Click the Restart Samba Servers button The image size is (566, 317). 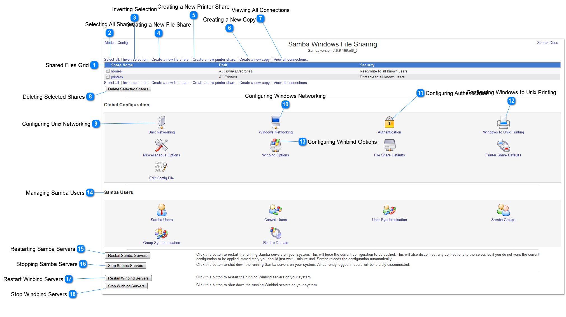click(x=127, y=255)
